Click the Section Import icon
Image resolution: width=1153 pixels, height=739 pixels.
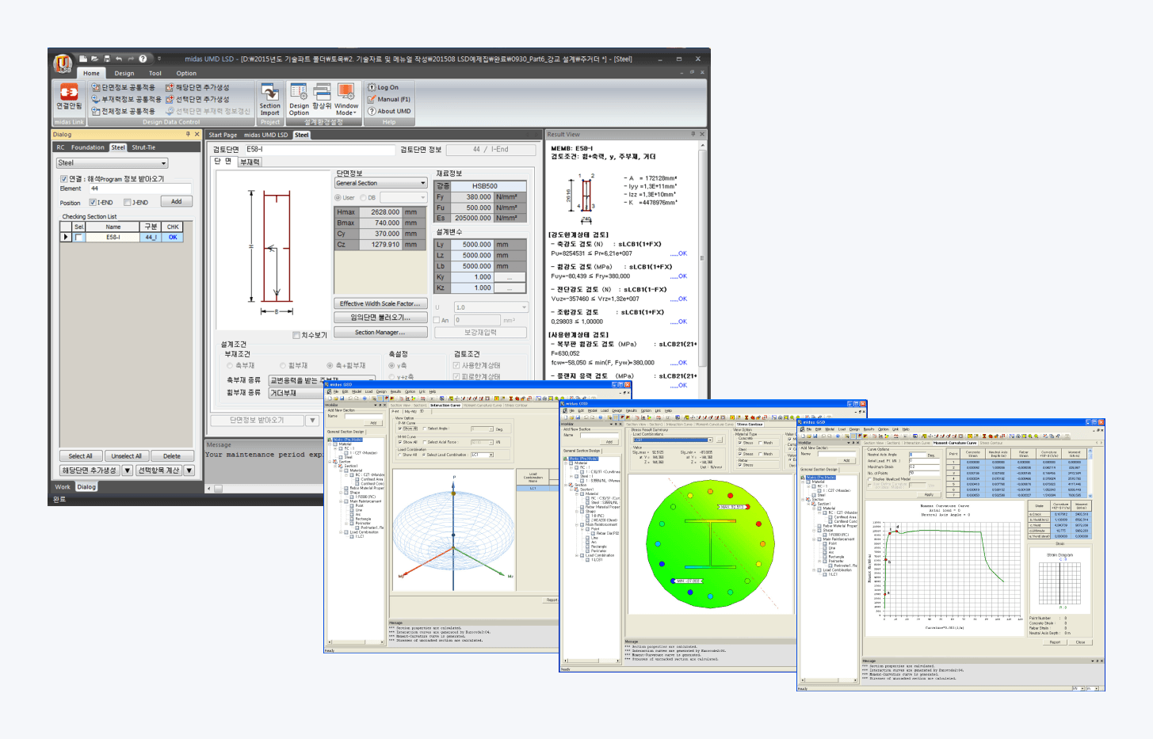(269, 98)
